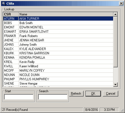This screenshot has height=113, width=125.
Task: Select KENDRA POMILLA name cell
Action: click(66, 58)
